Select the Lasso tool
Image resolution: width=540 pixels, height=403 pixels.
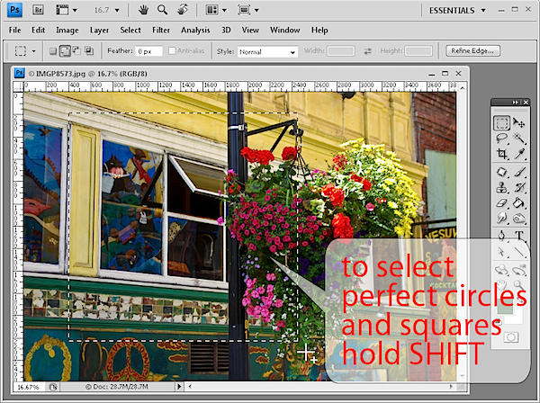(501, 139)
